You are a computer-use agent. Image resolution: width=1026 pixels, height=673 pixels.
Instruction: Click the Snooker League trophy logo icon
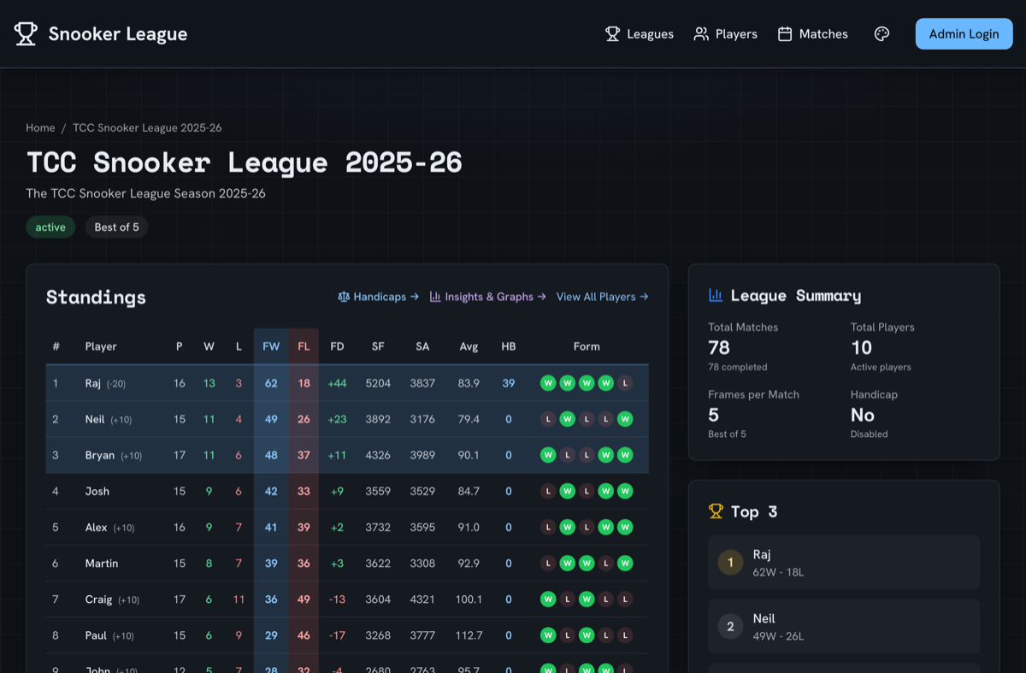26,34
